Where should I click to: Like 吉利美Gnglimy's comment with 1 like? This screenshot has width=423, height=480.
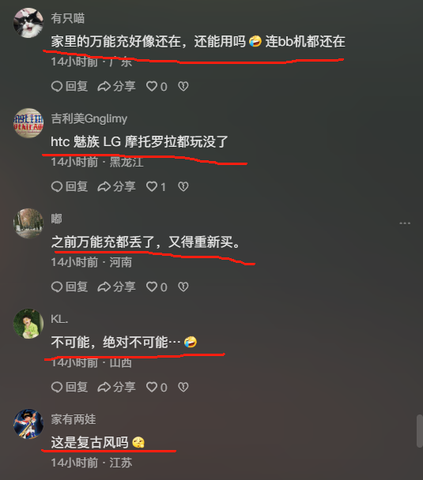pos(156,186)
